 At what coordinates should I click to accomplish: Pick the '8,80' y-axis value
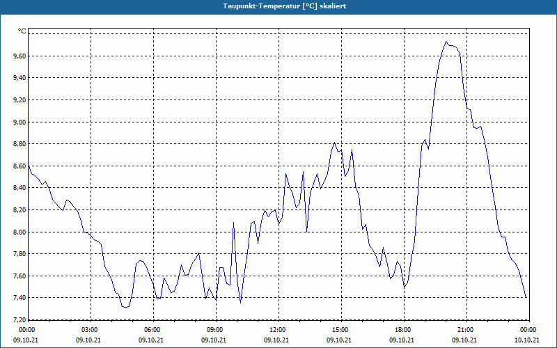pyautogui.click(x=19, y=144)
